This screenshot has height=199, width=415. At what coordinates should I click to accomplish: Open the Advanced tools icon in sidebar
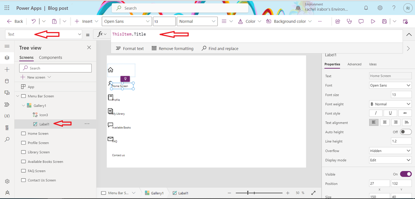(x=7, y=128)
